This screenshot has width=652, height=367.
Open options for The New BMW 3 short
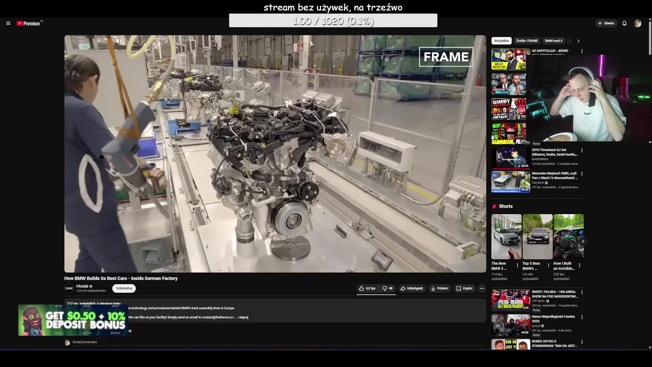518,266
